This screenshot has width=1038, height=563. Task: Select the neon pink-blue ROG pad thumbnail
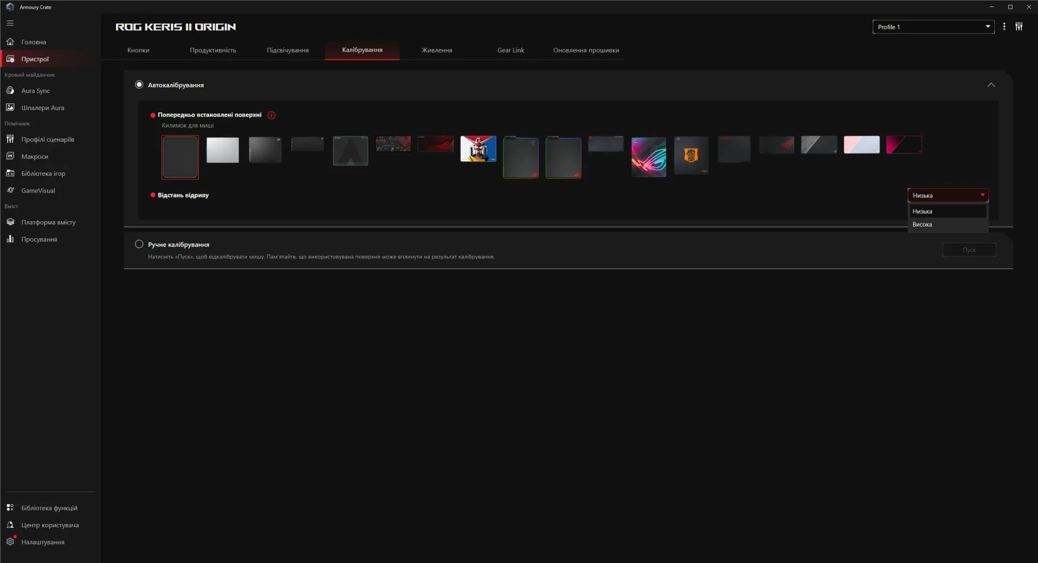click(649, 157)
